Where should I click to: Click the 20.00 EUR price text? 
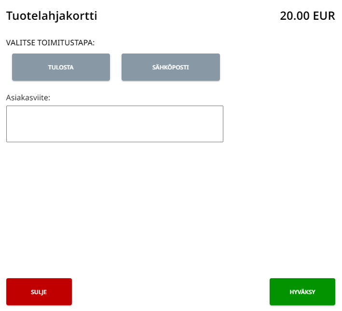pyautogui.click(x=307, y=16)
